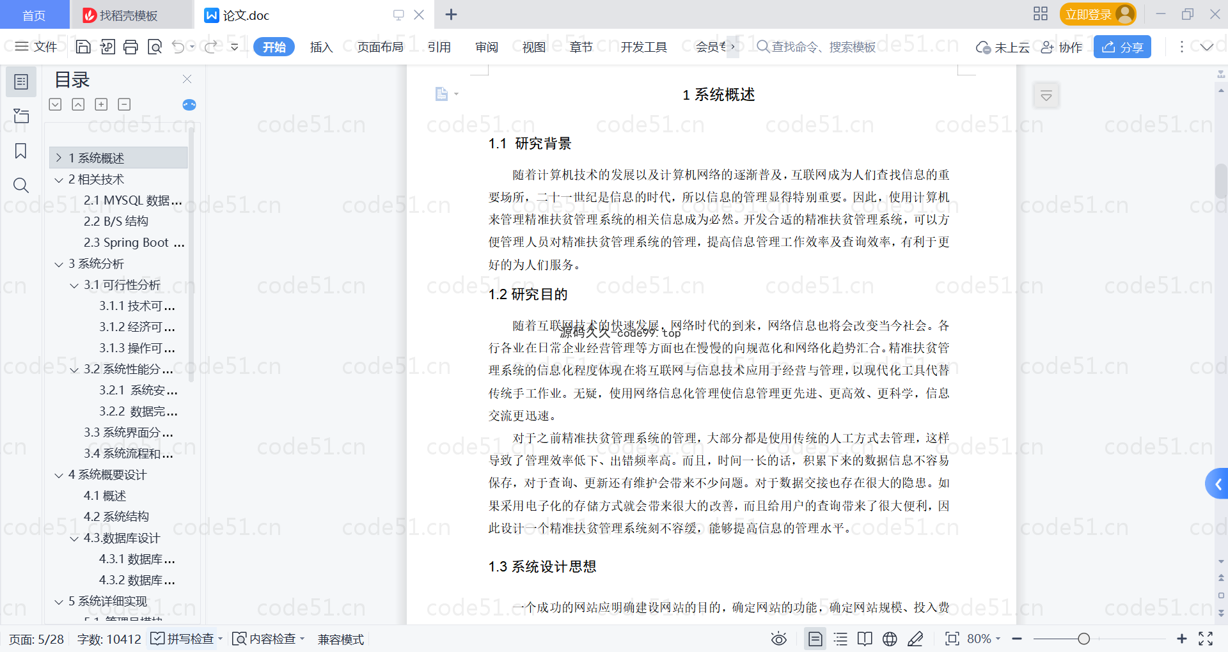Switch to web layout view icon
The height and width of the screenshot is (652, 1228).
(x=890, y=639)
